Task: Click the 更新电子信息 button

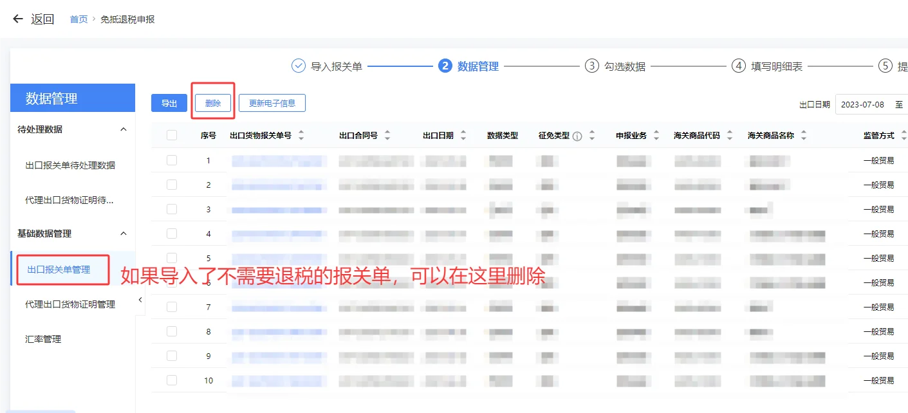Action: click(272, 103)
